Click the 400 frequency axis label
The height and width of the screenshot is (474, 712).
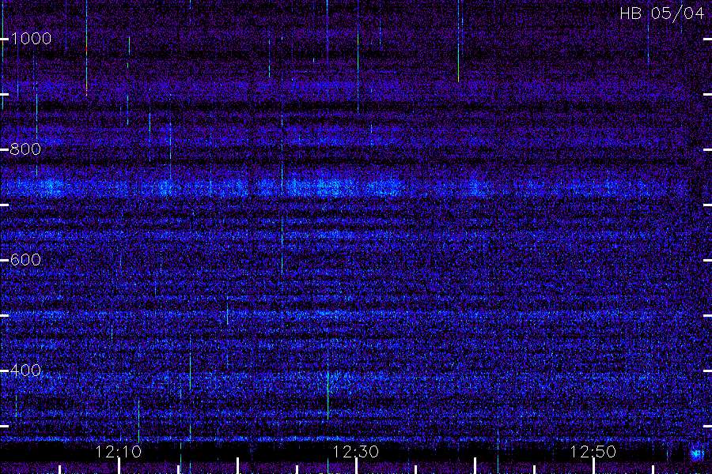pyautogui.click(x=25, y=371)
